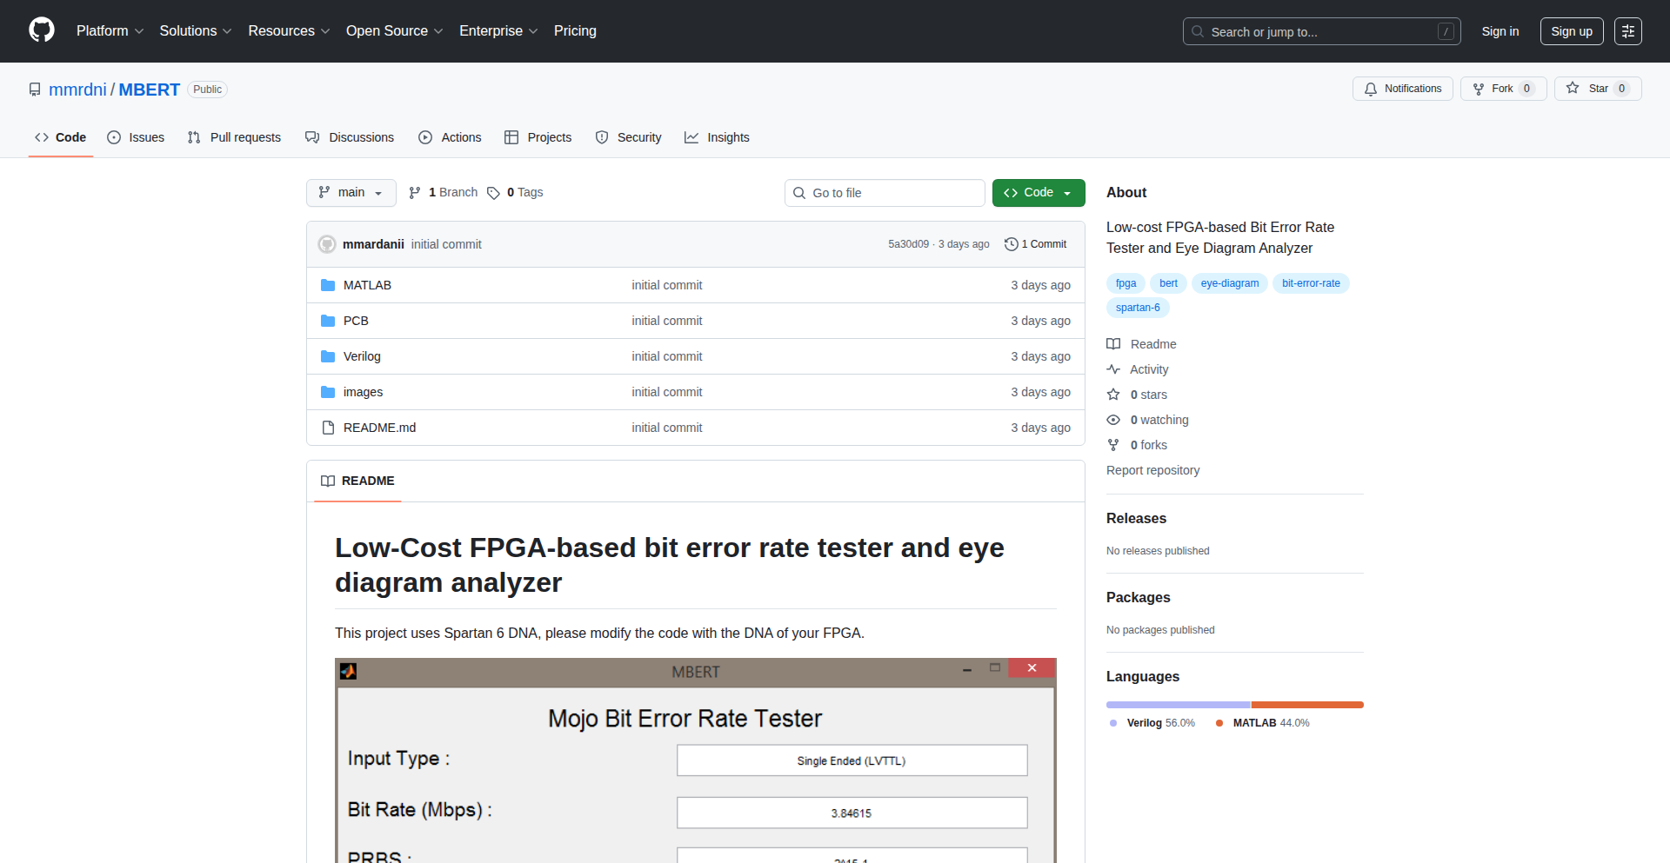Click the mmardanii avatar icon
This screenshot has width=1670, height=863.
(327, 244)
